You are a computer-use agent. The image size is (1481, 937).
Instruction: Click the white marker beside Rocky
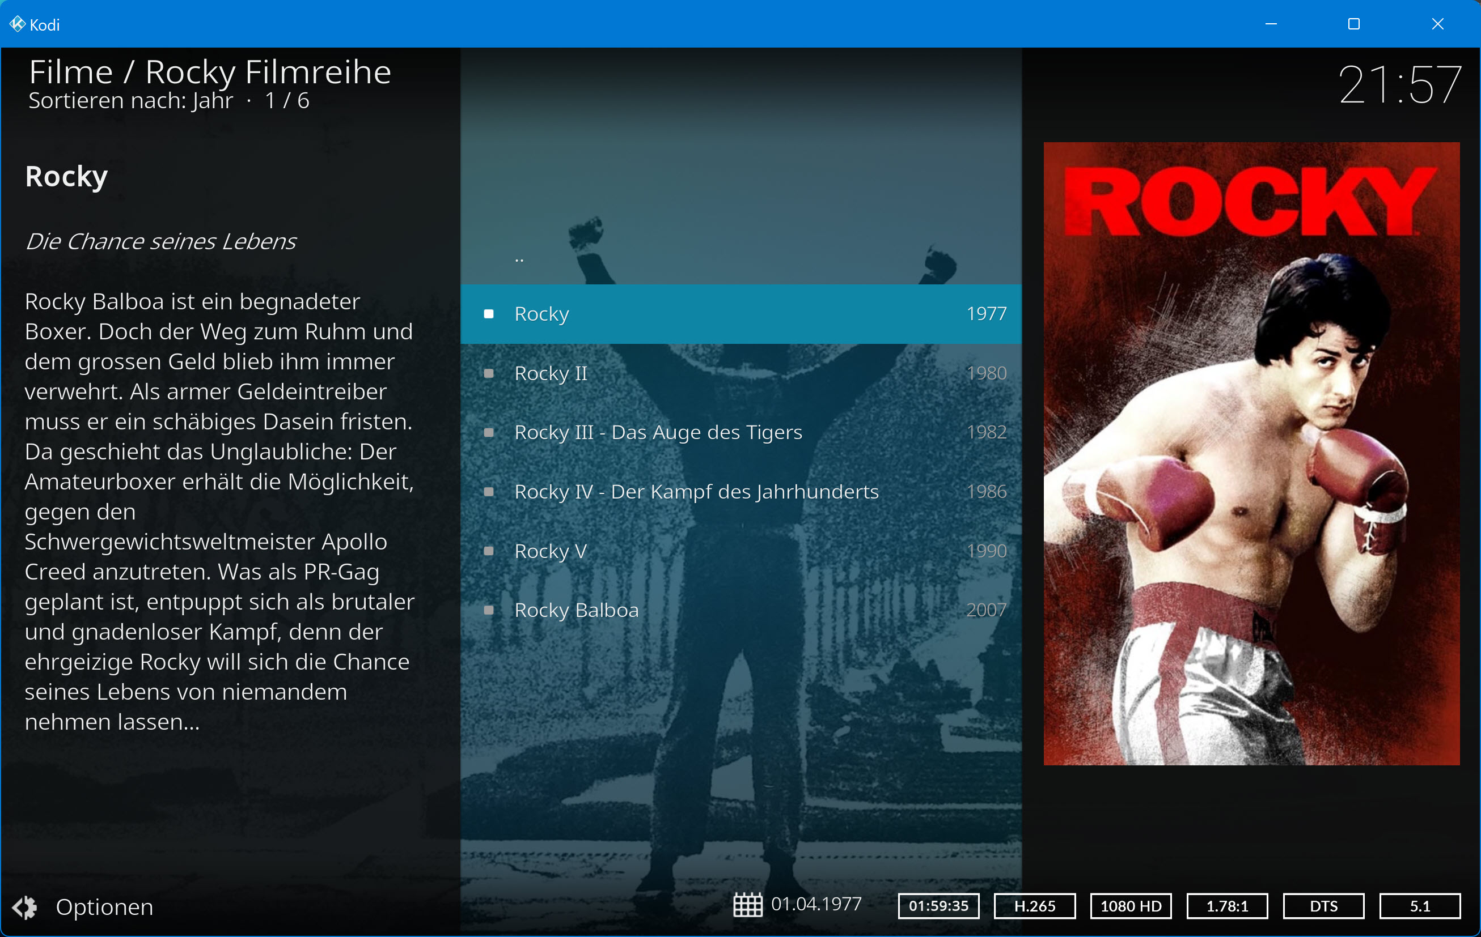click(x=489, y=314)
